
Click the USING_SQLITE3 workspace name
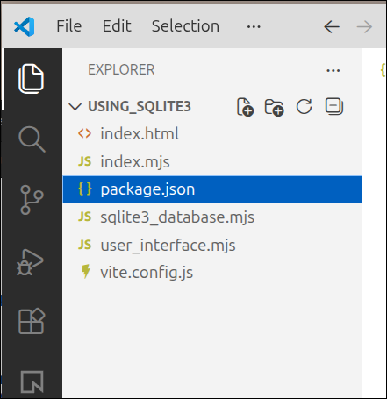140,106
